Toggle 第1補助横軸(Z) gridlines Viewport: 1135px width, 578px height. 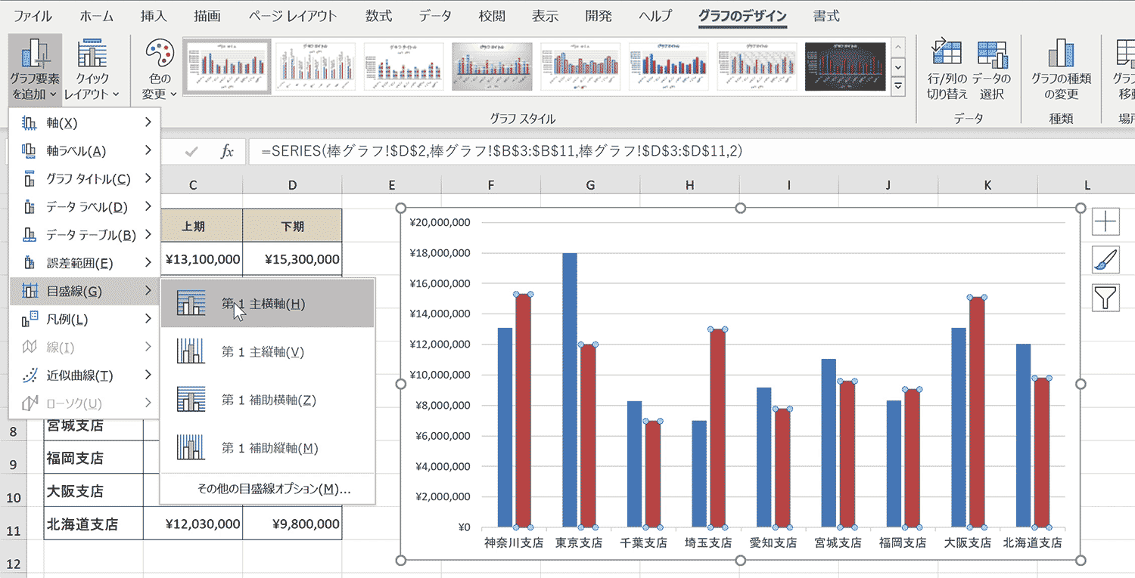pyautogui.click(x=268, y=400)
